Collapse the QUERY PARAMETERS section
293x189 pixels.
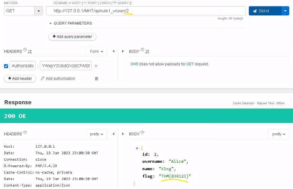(50, 23)
